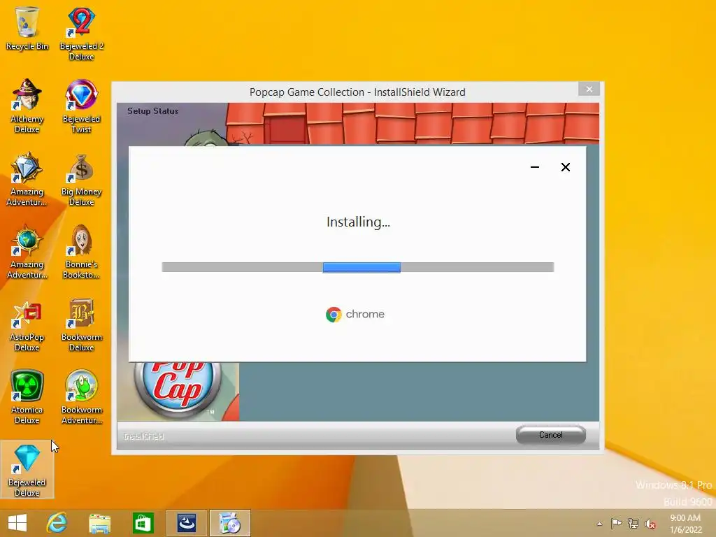Select Amazing Adventures icon with diamond star

(27, 179)
